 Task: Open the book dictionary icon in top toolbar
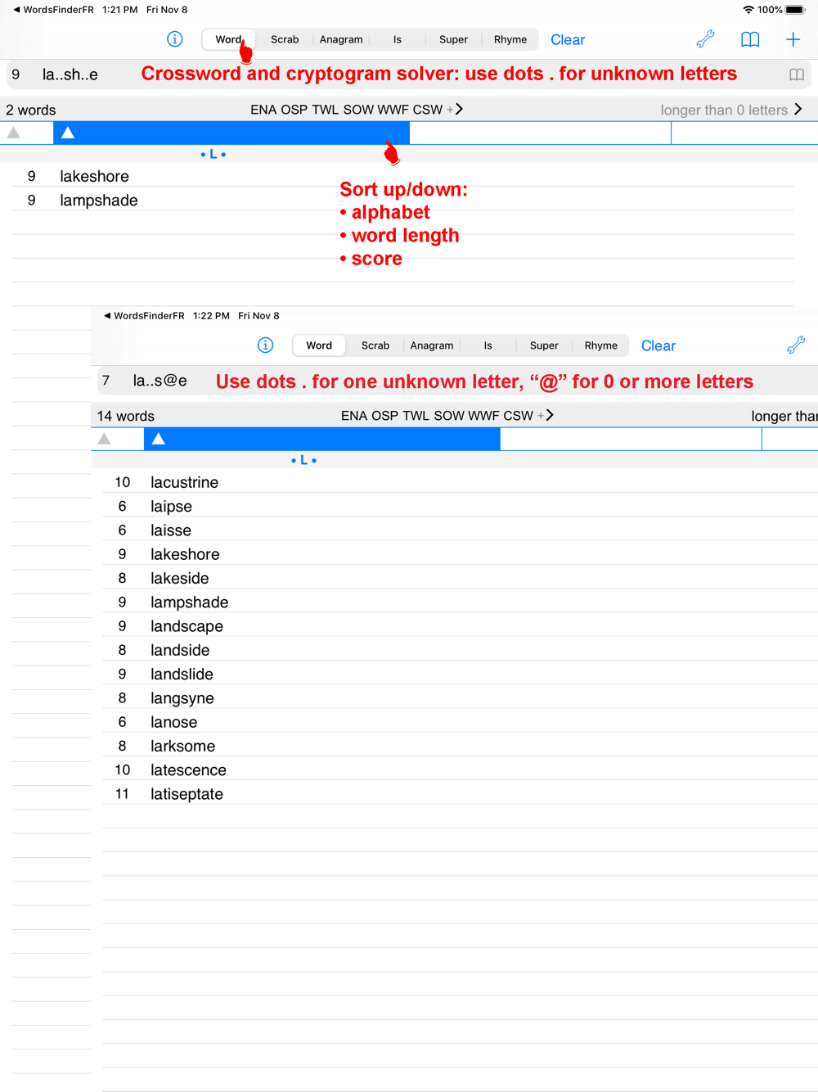pos(750,39)
